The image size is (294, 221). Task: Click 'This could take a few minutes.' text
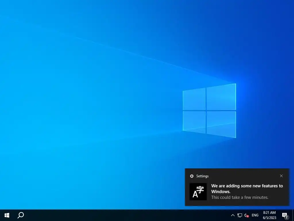(x=240, y=197)
